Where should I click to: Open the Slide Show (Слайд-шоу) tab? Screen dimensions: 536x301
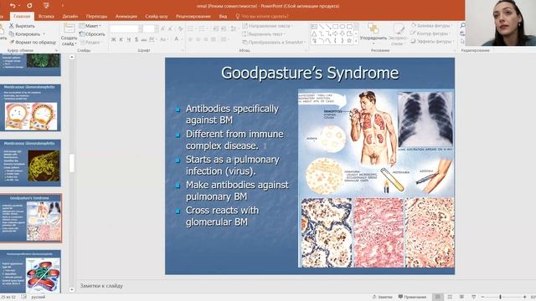click(157, 16)
